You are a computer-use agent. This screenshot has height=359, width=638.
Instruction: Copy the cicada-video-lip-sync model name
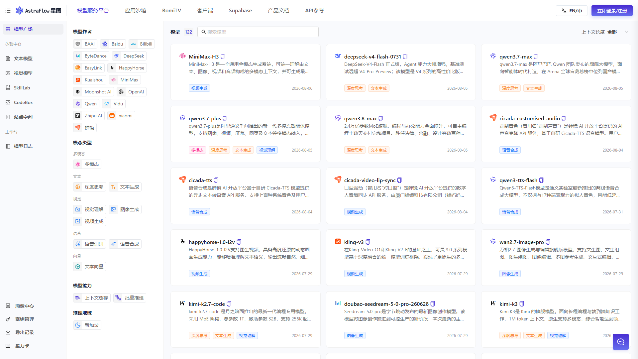tap(399, 180)
